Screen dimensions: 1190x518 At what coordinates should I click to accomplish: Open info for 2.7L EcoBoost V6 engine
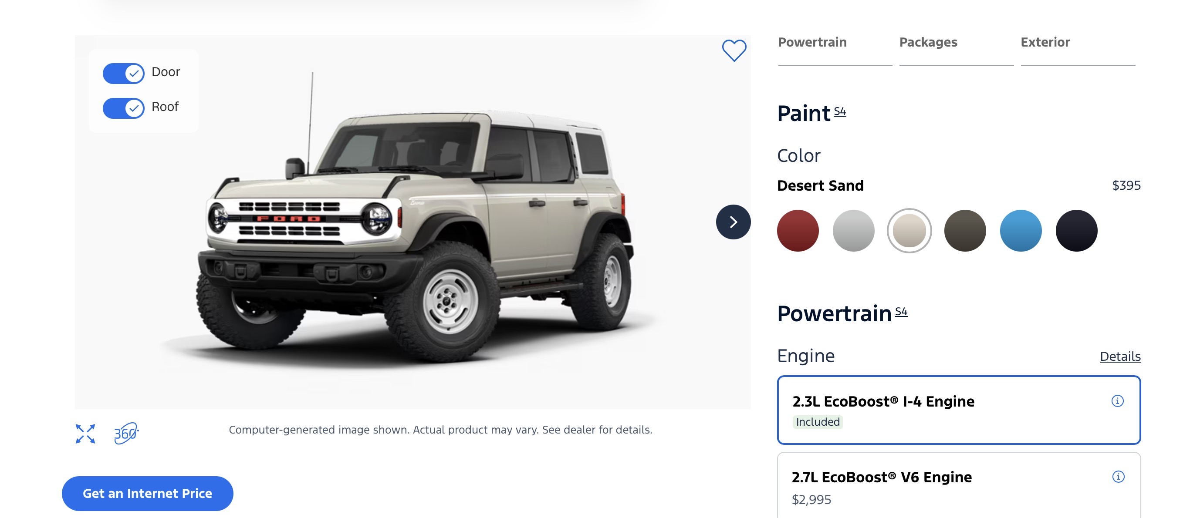[1118, 477]
